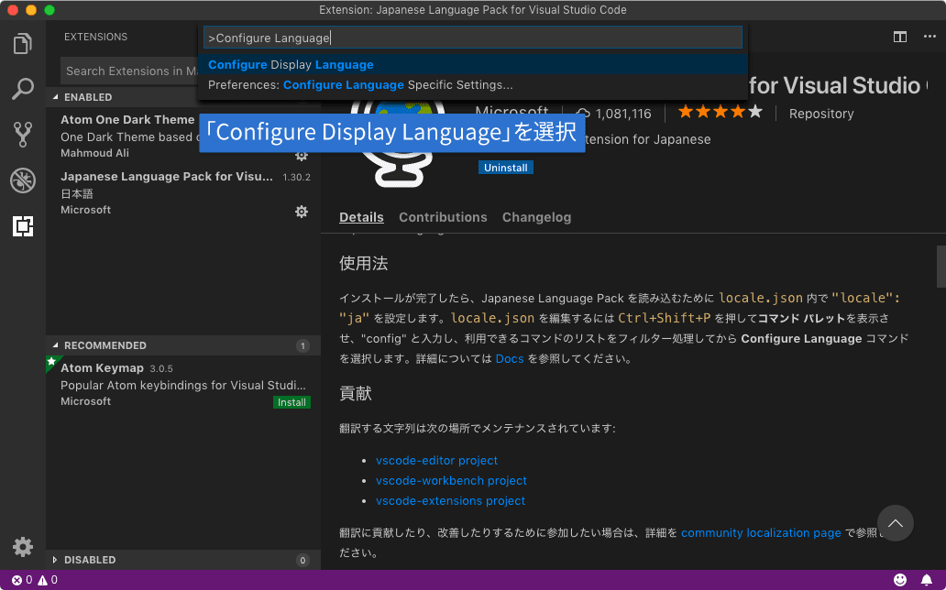
Task: Open the Explorer view in the activity bar
Action: point(22,41)
